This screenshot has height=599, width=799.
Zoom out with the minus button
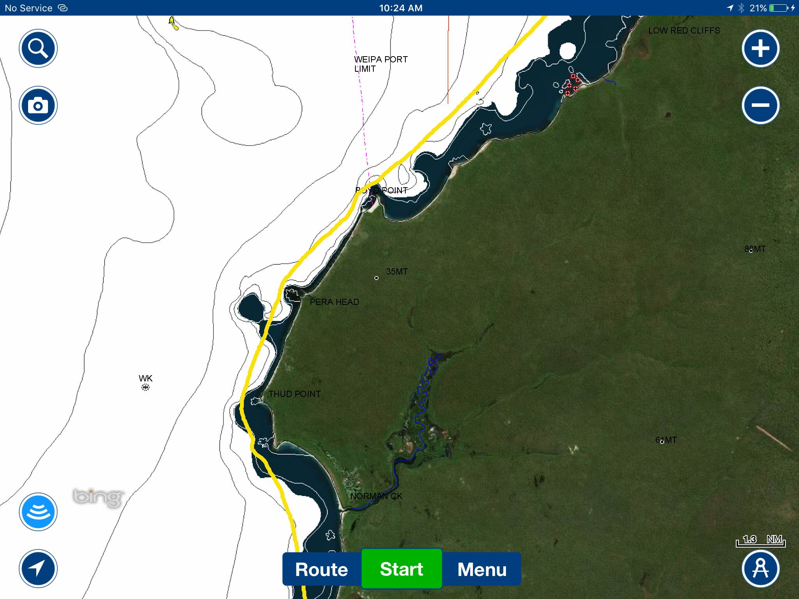point(760,105)
